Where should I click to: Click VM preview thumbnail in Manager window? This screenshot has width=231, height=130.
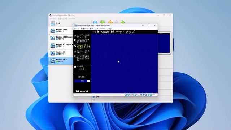(x=164, y=43)
